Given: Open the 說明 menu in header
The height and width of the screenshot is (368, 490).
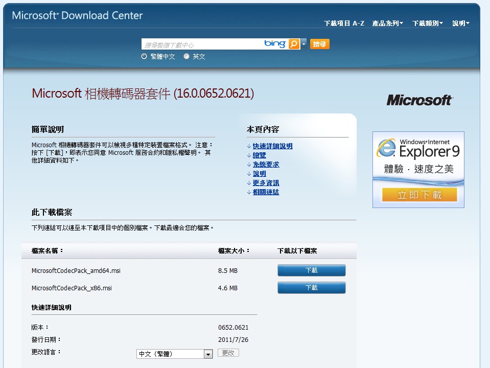Looking at the screenshot, I should [461, 23].
